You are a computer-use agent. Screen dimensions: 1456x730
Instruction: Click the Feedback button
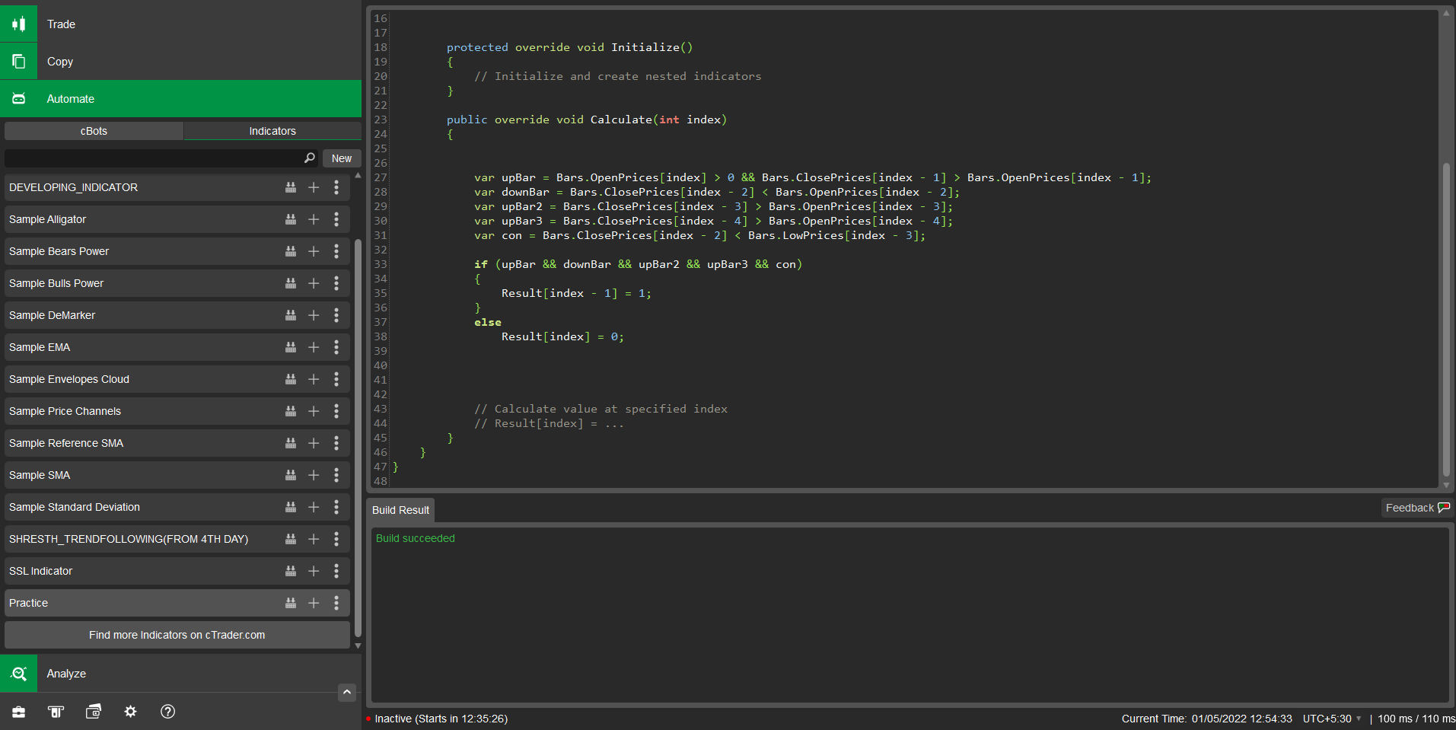1416,508
